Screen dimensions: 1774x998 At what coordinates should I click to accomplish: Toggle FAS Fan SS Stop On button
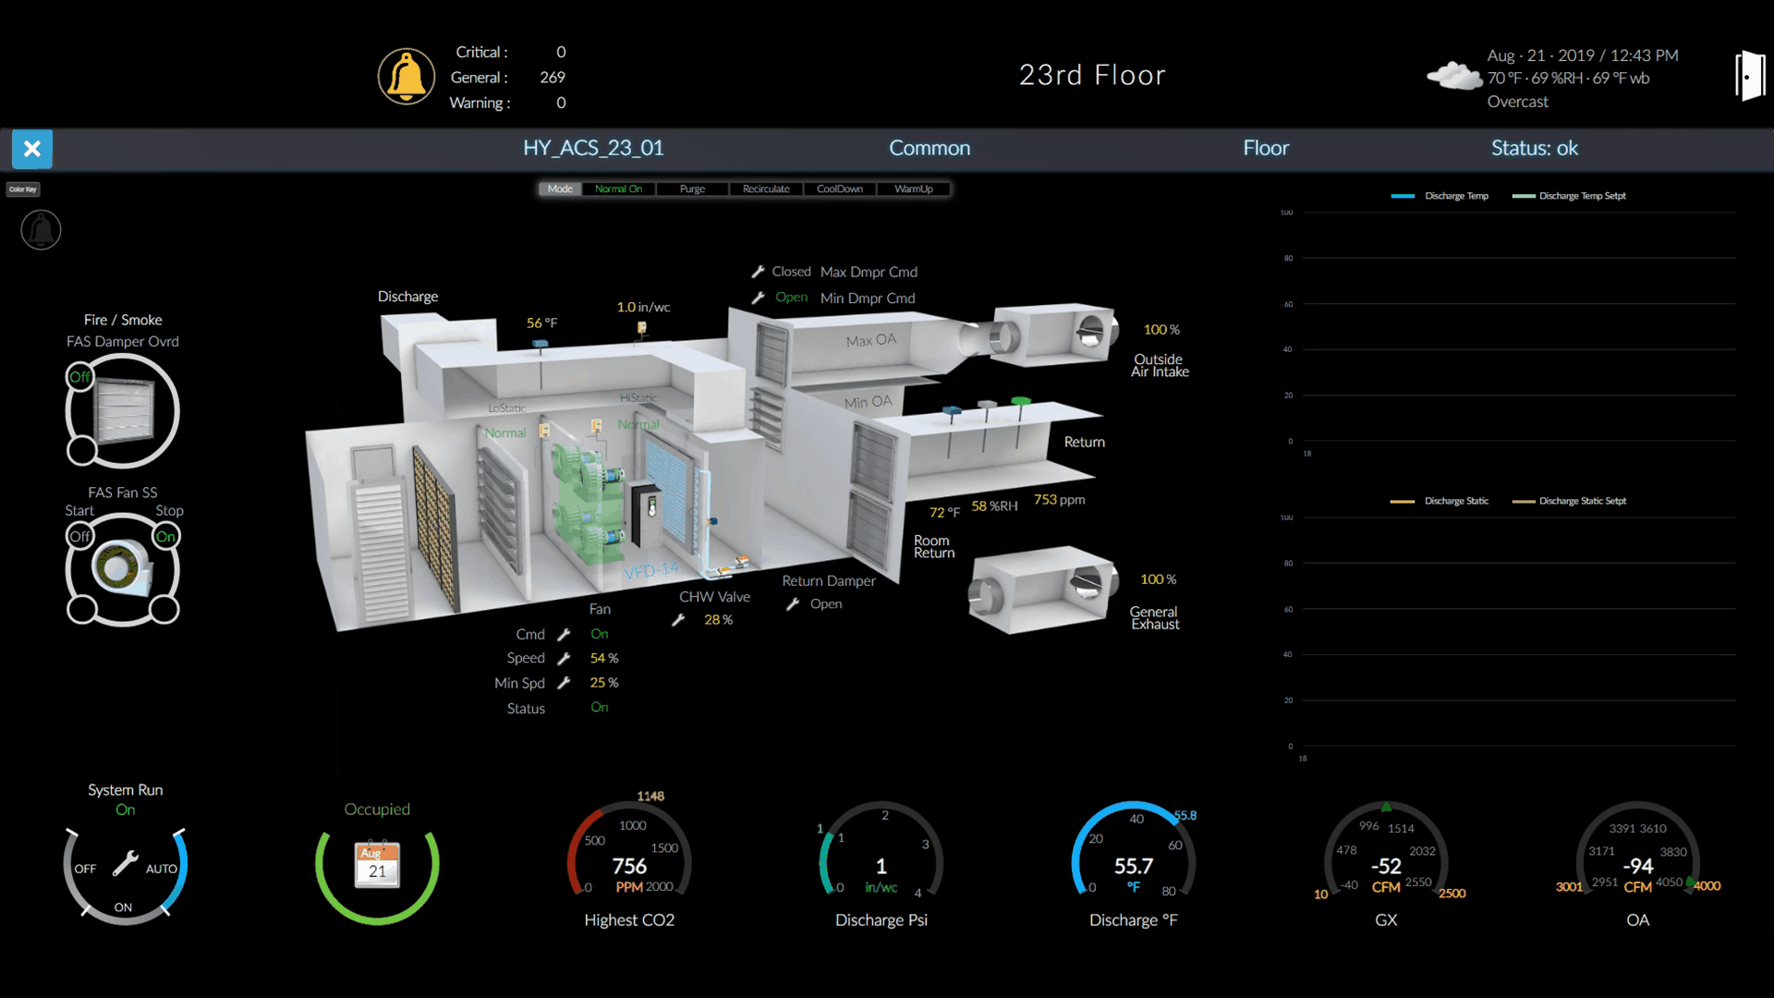tap(165, 537)
